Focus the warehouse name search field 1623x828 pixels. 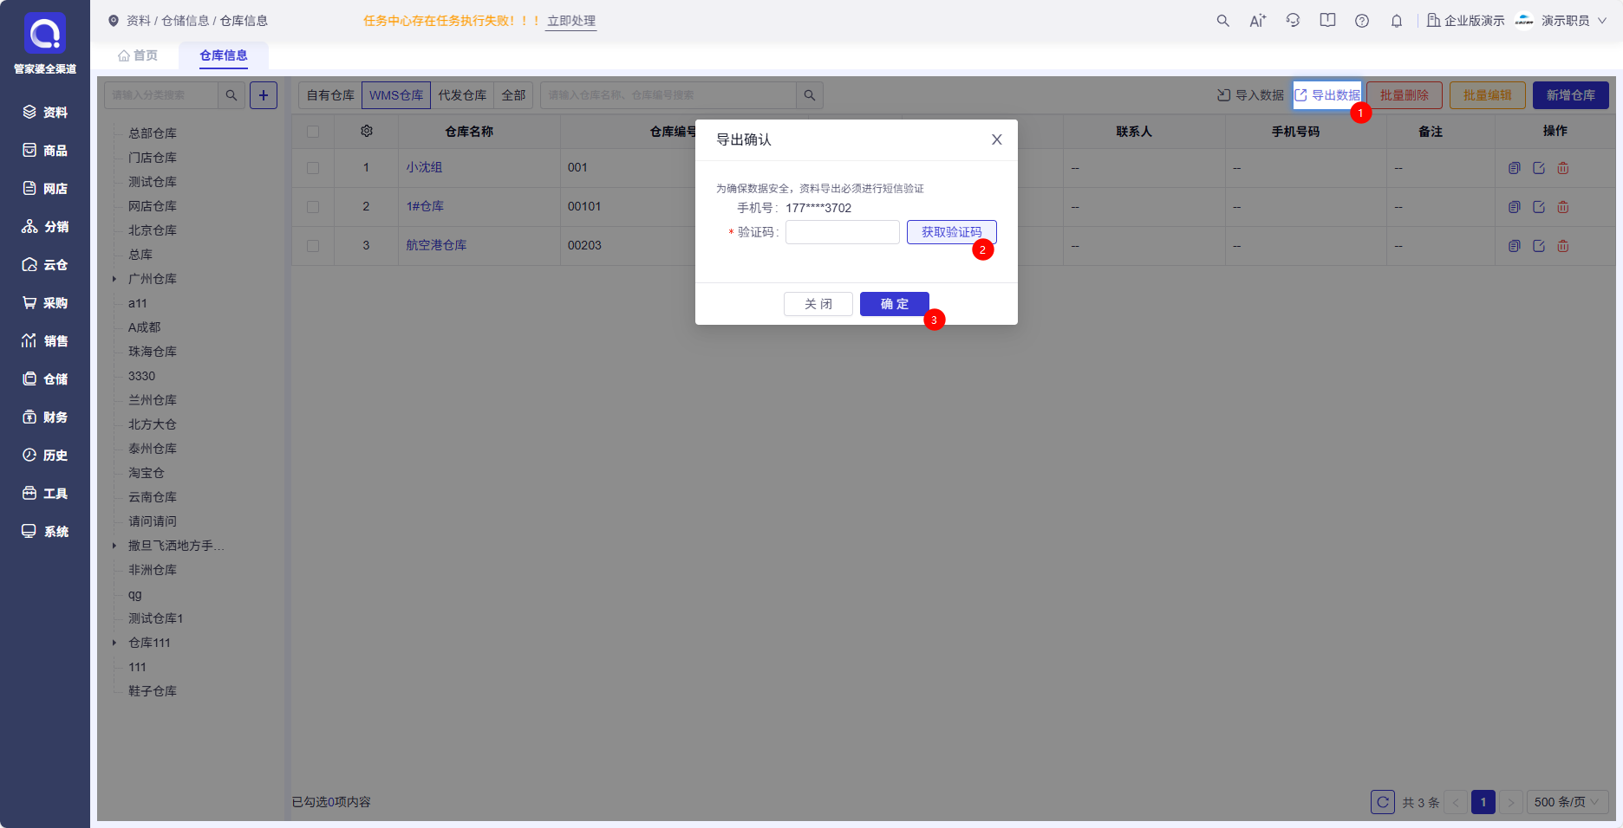[668, 95]
